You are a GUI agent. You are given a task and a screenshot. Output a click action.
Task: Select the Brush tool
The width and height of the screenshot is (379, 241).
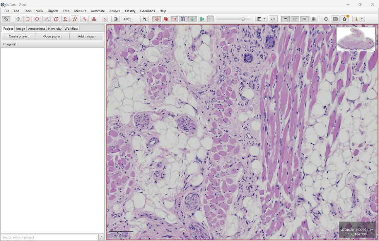(x=75, y=19)
